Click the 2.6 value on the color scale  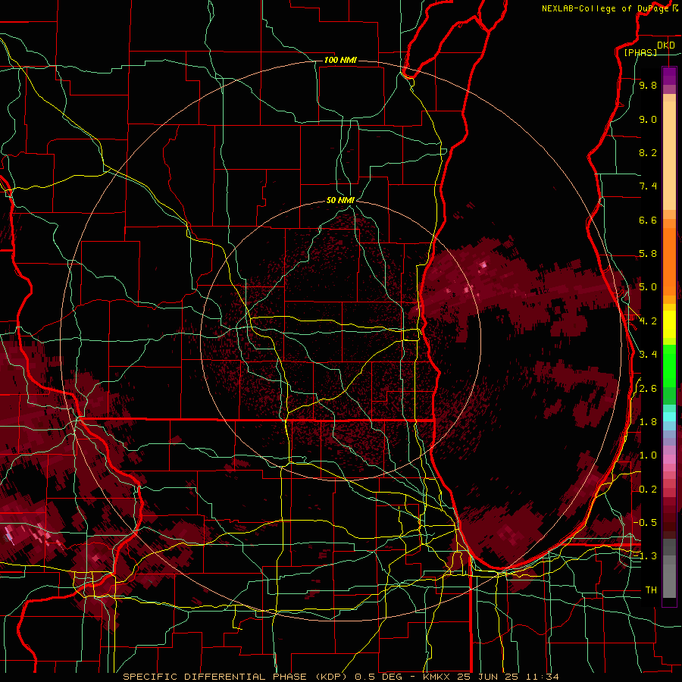tap(648, 389)
